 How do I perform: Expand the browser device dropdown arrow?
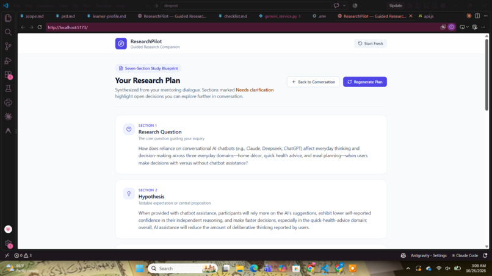(x=467, y=27)
